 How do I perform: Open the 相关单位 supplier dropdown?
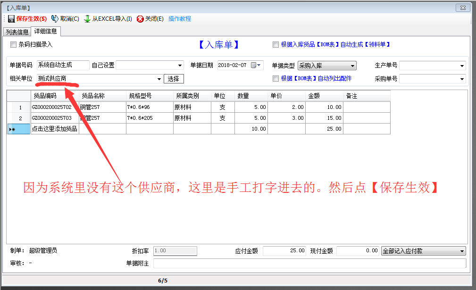(159, 79)
